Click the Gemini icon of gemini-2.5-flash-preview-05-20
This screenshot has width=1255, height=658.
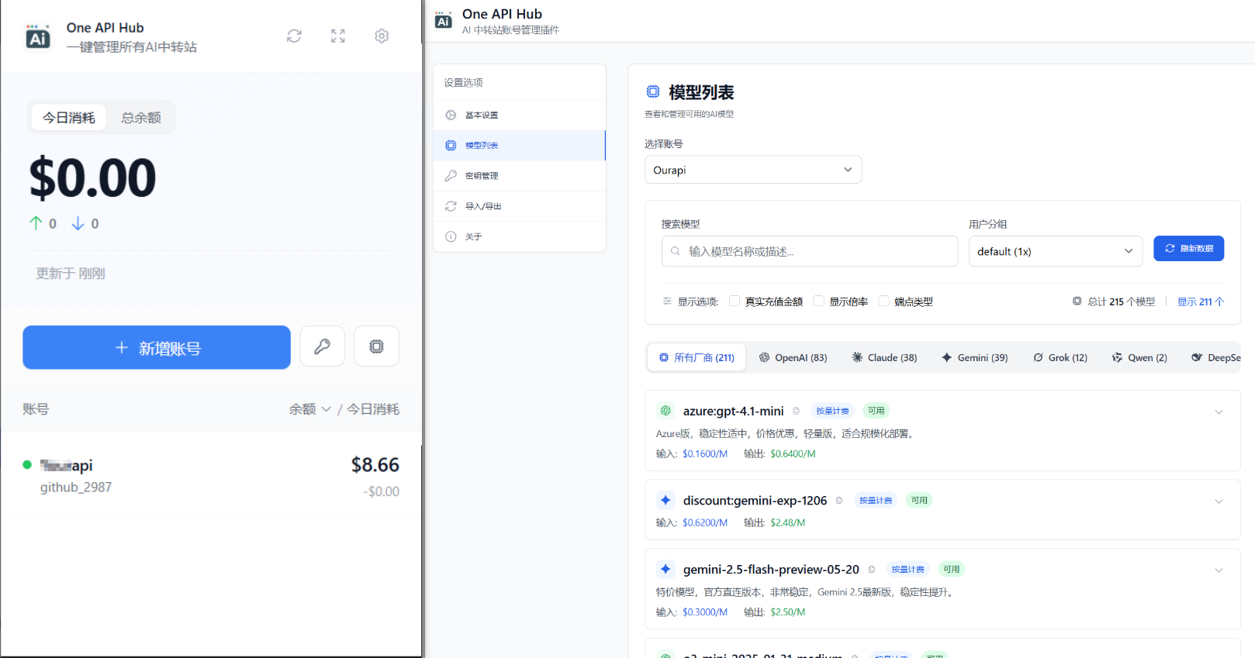(666, 570)
